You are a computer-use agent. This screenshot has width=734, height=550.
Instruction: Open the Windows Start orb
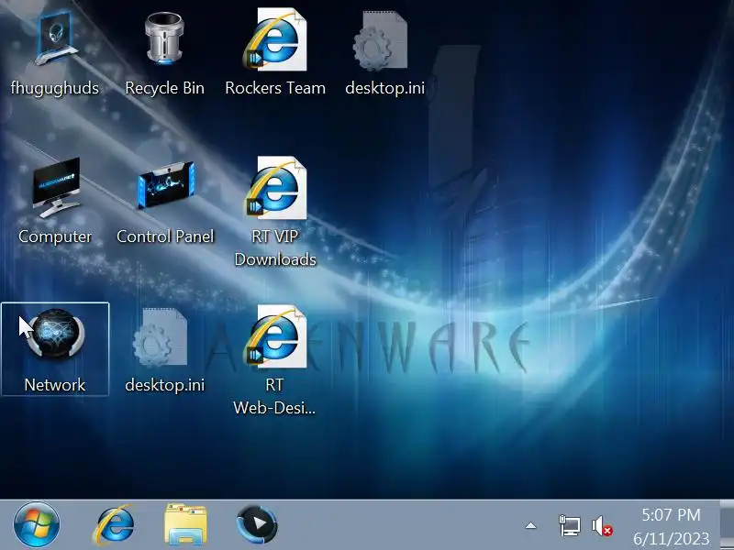click(x=37, y=524)
